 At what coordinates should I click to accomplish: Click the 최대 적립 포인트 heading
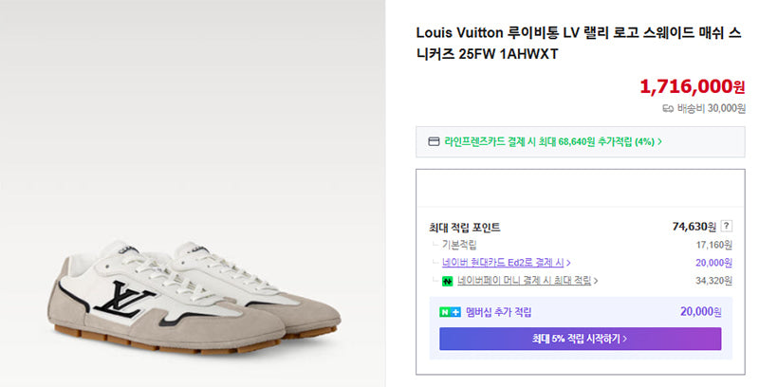(x=465, y=228)
